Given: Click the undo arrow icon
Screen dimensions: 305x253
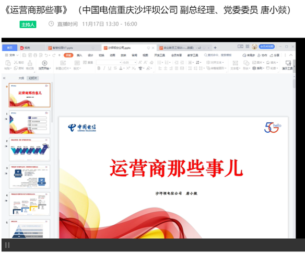Looking at the screenshot, I should (46, 55).
